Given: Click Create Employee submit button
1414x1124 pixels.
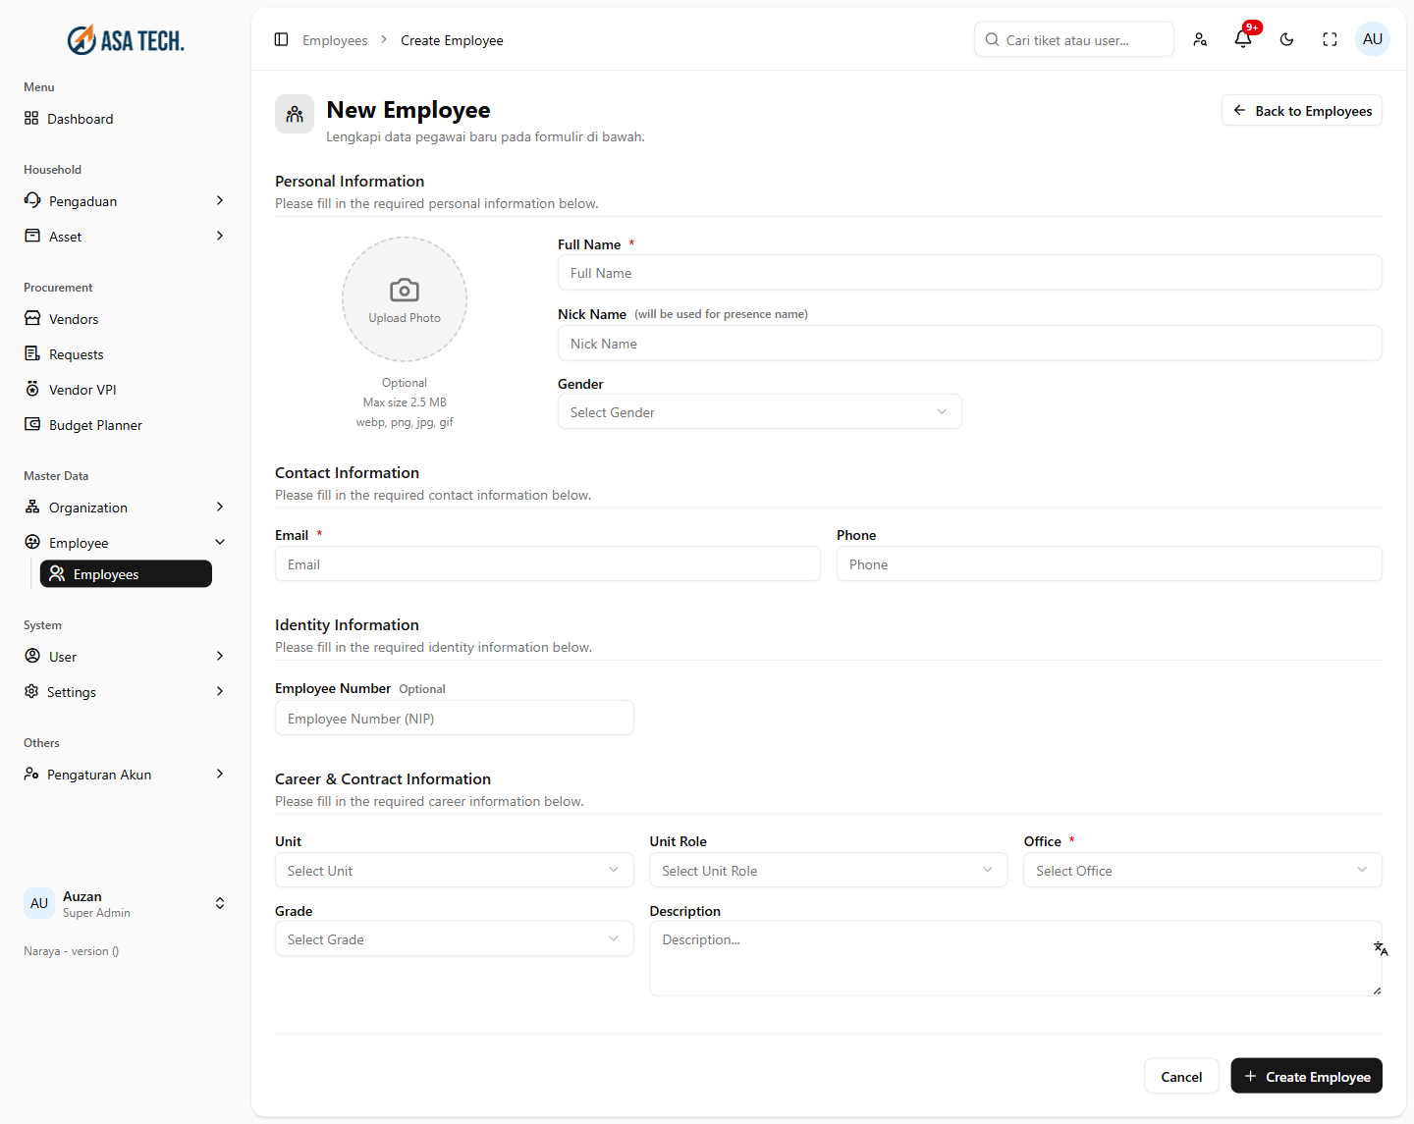Looking at the screenshot, I should tap(1307, 1077).
